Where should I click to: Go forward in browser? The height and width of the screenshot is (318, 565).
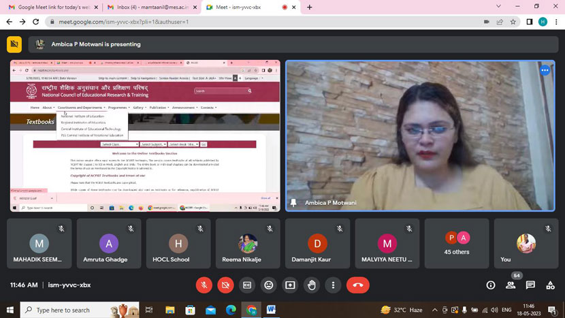click(x=22, y=22)
